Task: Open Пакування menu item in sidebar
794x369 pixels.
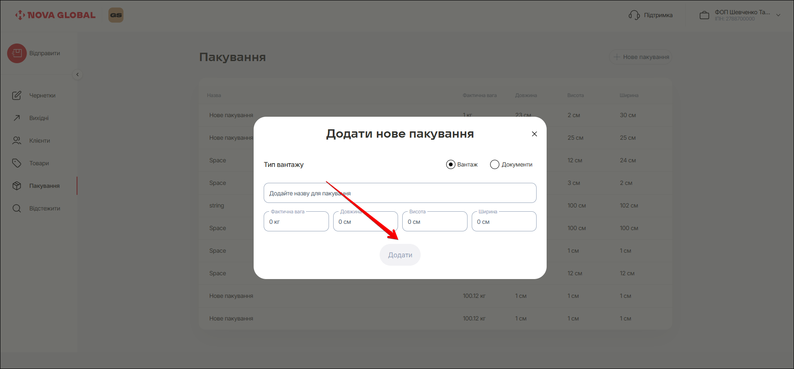Action: pos(44,186)
